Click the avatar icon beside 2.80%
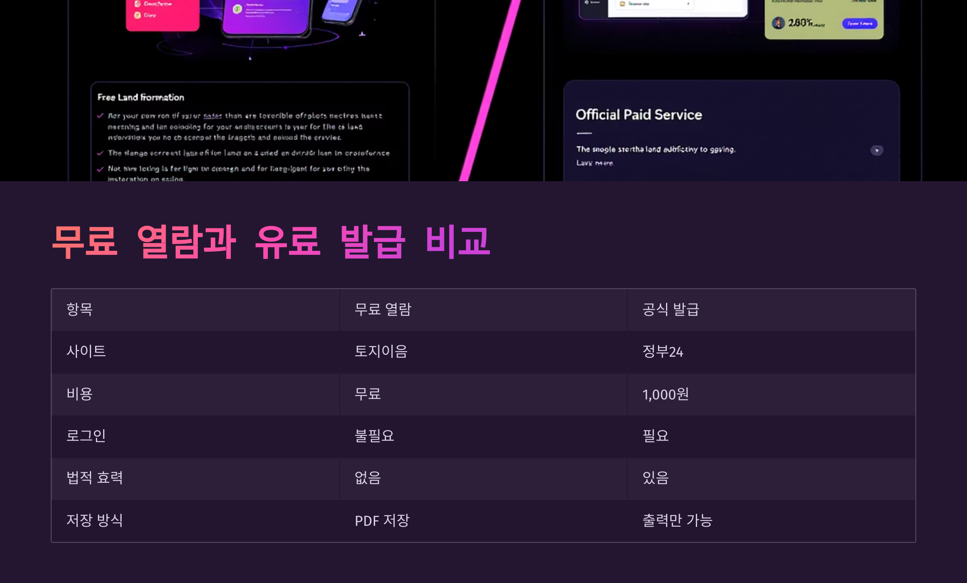Screen dimensions: 967x583 pyautogui.click(x=778, y=23)
